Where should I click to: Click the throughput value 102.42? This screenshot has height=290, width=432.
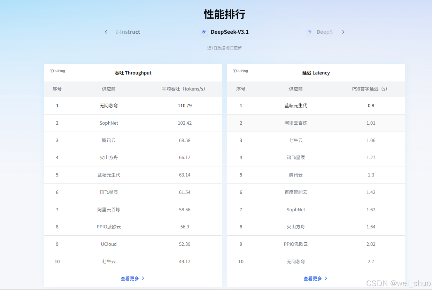[x=185, y=123]
